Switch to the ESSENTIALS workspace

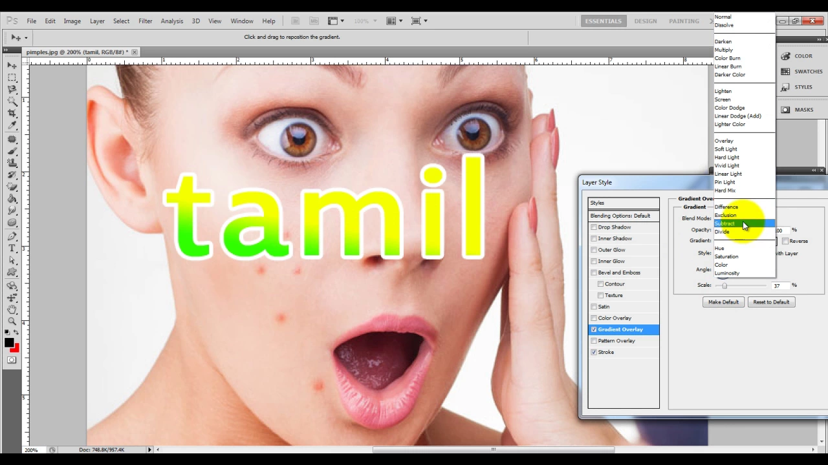603,21
